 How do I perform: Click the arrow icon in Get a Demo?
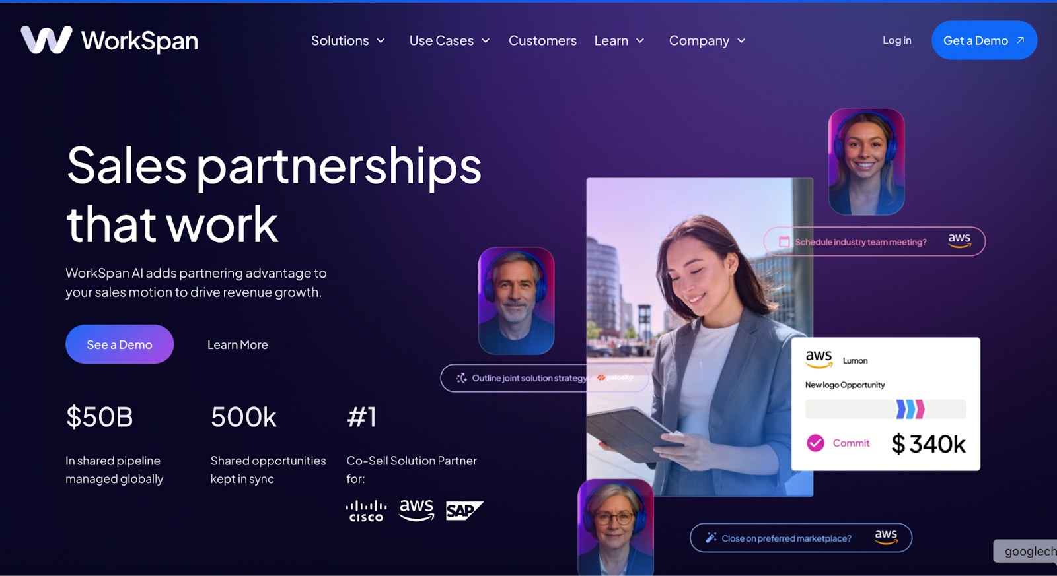point(1020,40)
